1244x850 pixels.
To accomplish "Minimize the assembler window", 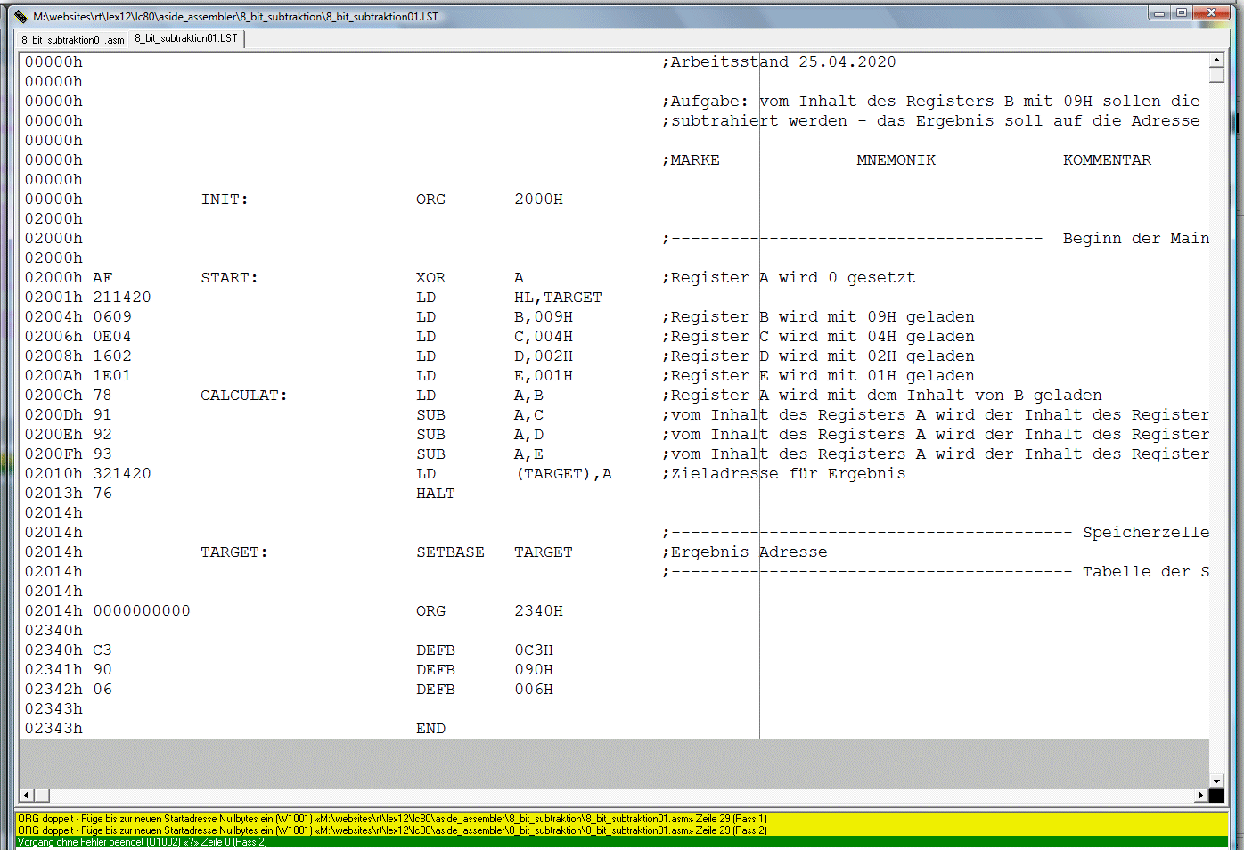I will click(x=1158, y=13).
